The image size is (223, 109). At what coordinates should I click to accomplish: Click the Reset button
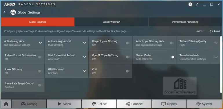click(215, 31)
